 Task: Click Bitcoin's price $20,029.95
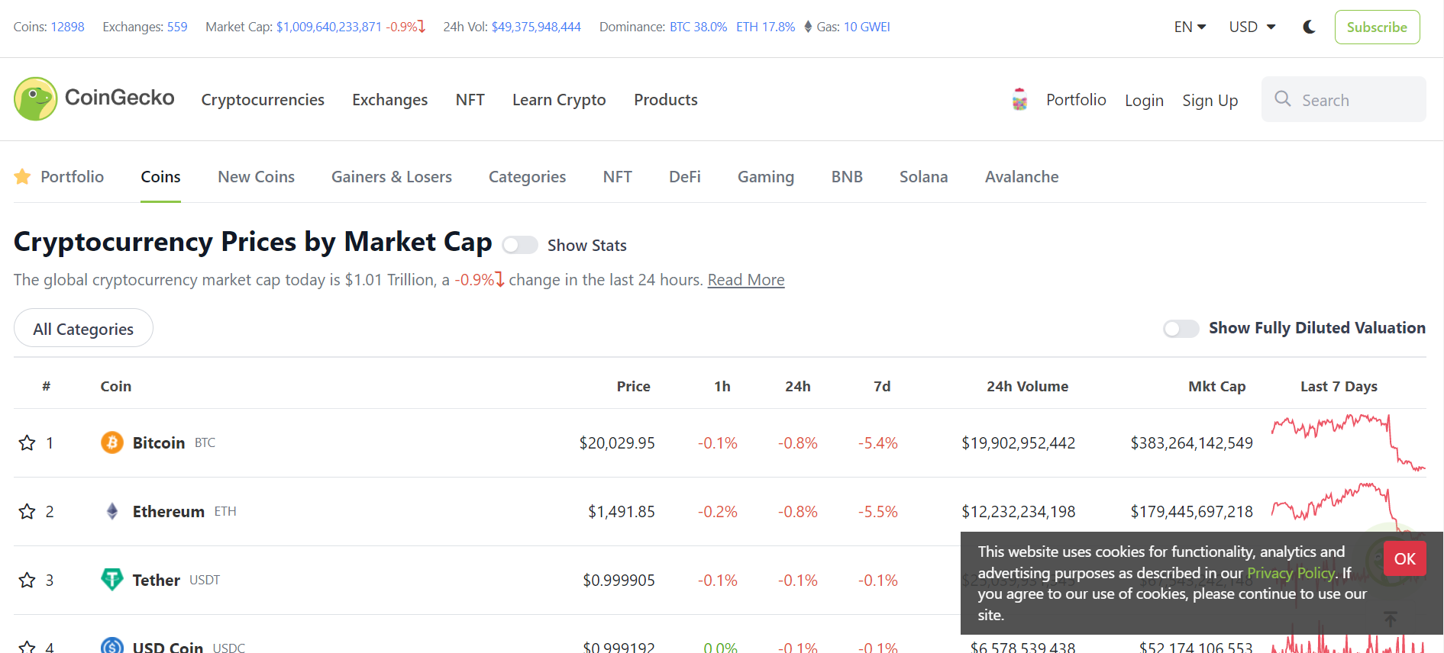click(617, 442)
